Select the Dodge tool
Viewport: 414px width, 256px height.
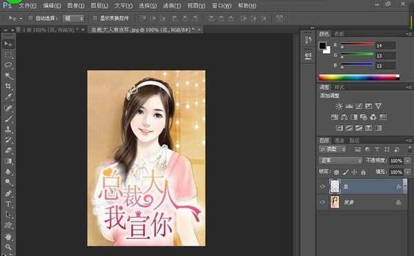click(x=8, y=182)
